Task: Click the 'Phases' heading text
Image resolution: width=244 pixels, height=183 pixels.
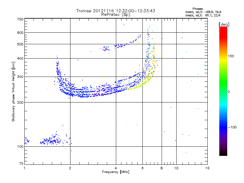Action: (x=197, y=9)
